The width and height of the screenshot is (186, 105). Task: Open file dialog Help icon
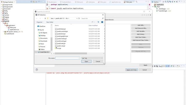click(x=102, y=22)
